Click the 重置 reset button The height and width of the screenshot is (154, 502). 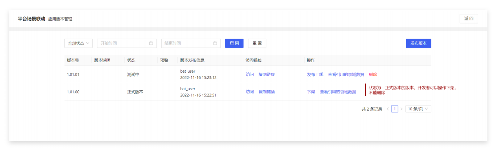[257, 43]
